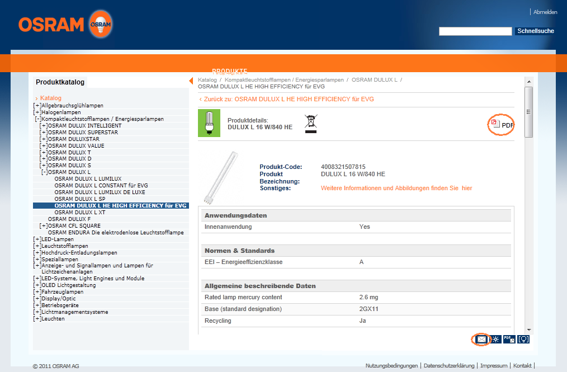The image size is (567, 372).
Task: Open the Impressum footer link
Action: coord(494,365)
